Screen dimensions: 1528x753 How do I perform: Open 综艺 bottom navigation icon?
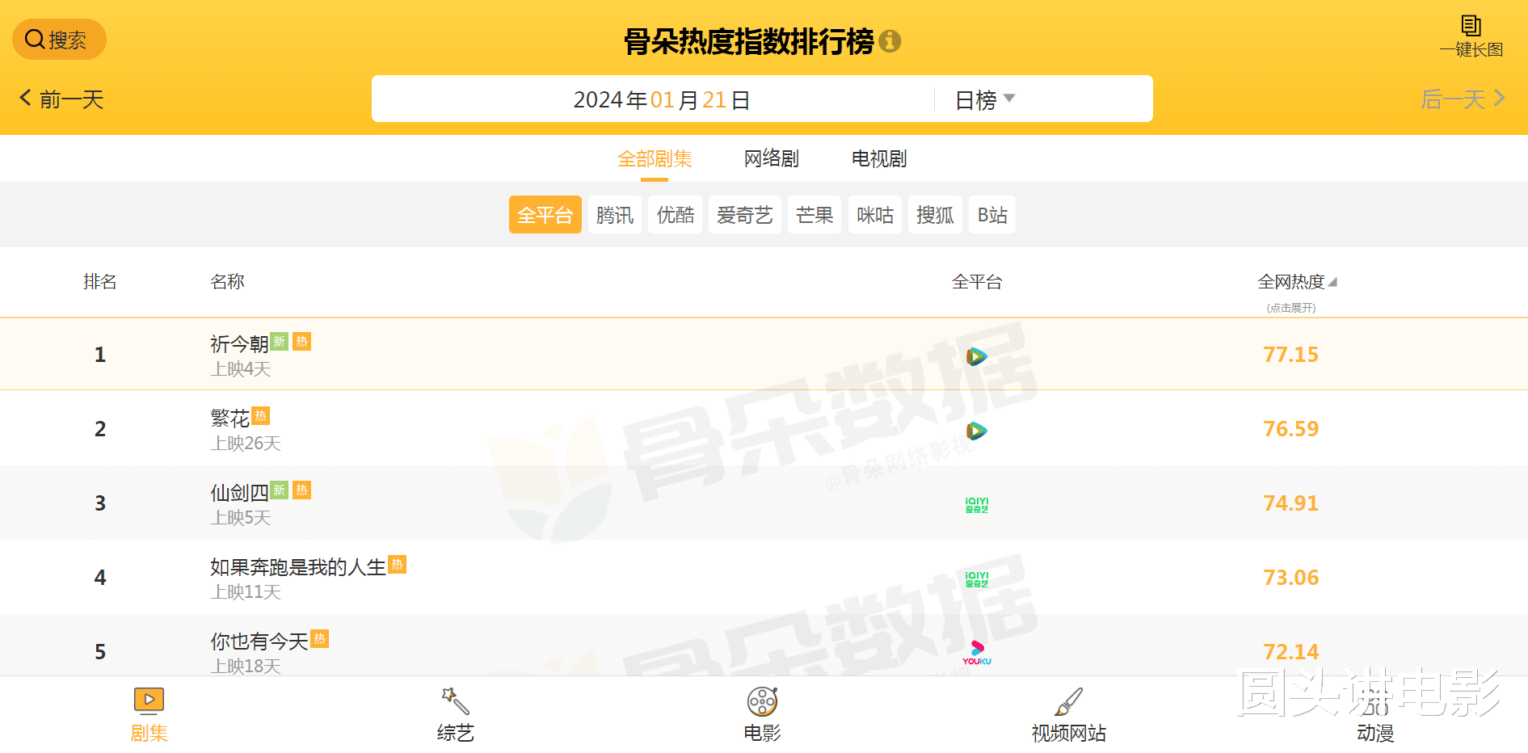click(x=456, y=700)
